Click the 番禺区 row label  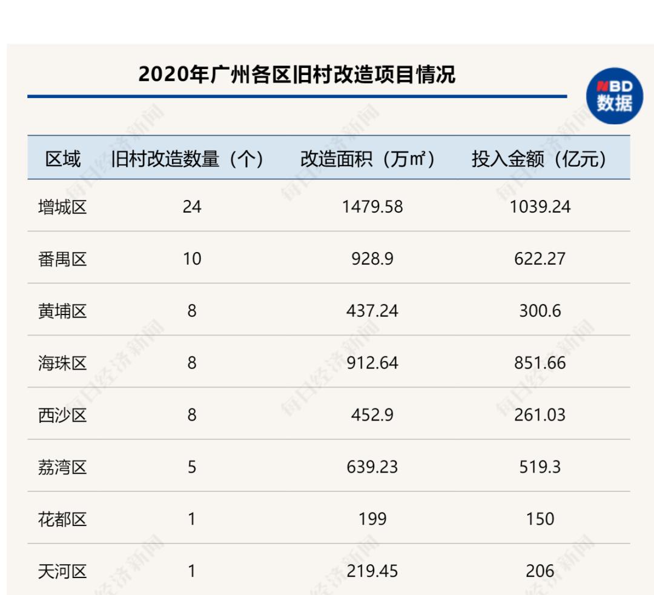pyautogui.click(x=62, y=259)
